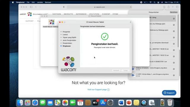Open System Preferences from the Dock
This screenshot has height=107, width=190.
(x=110, y=103)
